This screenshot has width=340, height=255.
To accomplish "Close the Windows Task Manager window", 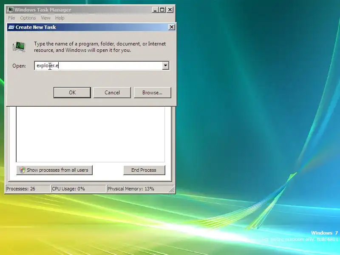I will pos(170,10).
